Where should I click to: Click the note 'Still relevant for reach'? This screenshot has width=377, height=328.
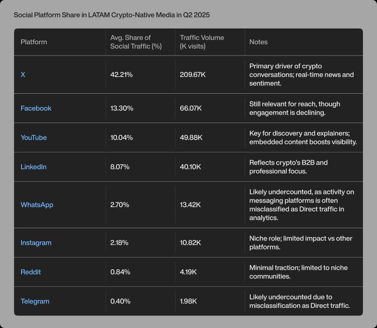point(295,108)
